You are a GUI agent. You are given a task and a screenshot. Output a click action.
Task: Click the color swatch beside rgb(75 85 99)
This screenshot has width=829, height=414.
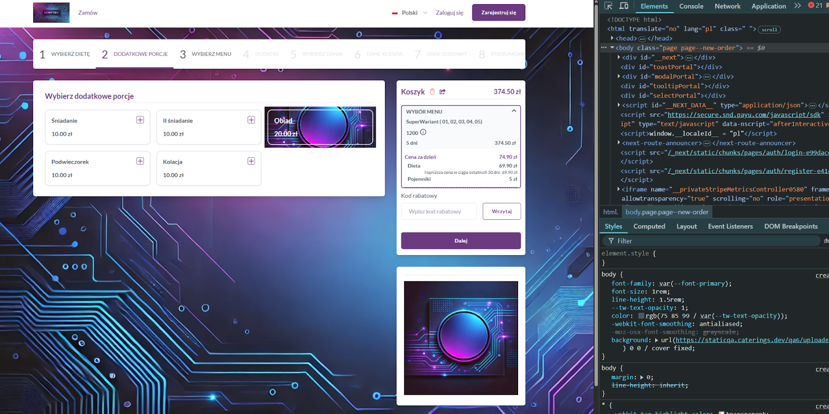pyautogui.click(x=641, y=316)
